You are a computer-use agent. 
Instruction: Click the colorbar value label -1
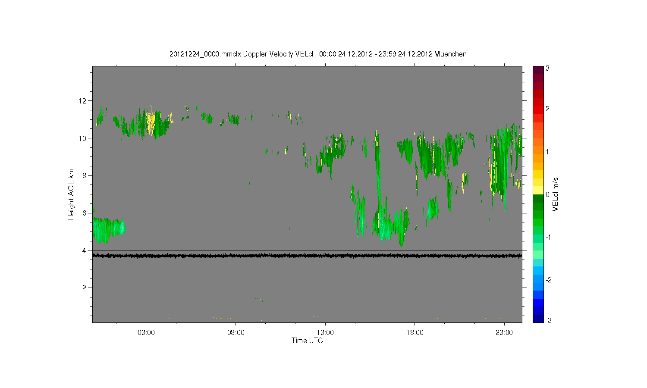click(548, 238)
